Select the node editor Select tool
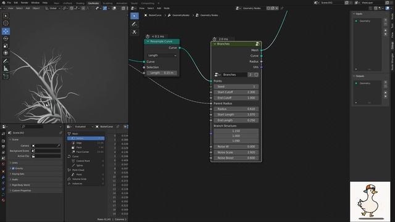The height and width of the screenshot is (222, 395). pyautogui.click(x=135, y=16)
